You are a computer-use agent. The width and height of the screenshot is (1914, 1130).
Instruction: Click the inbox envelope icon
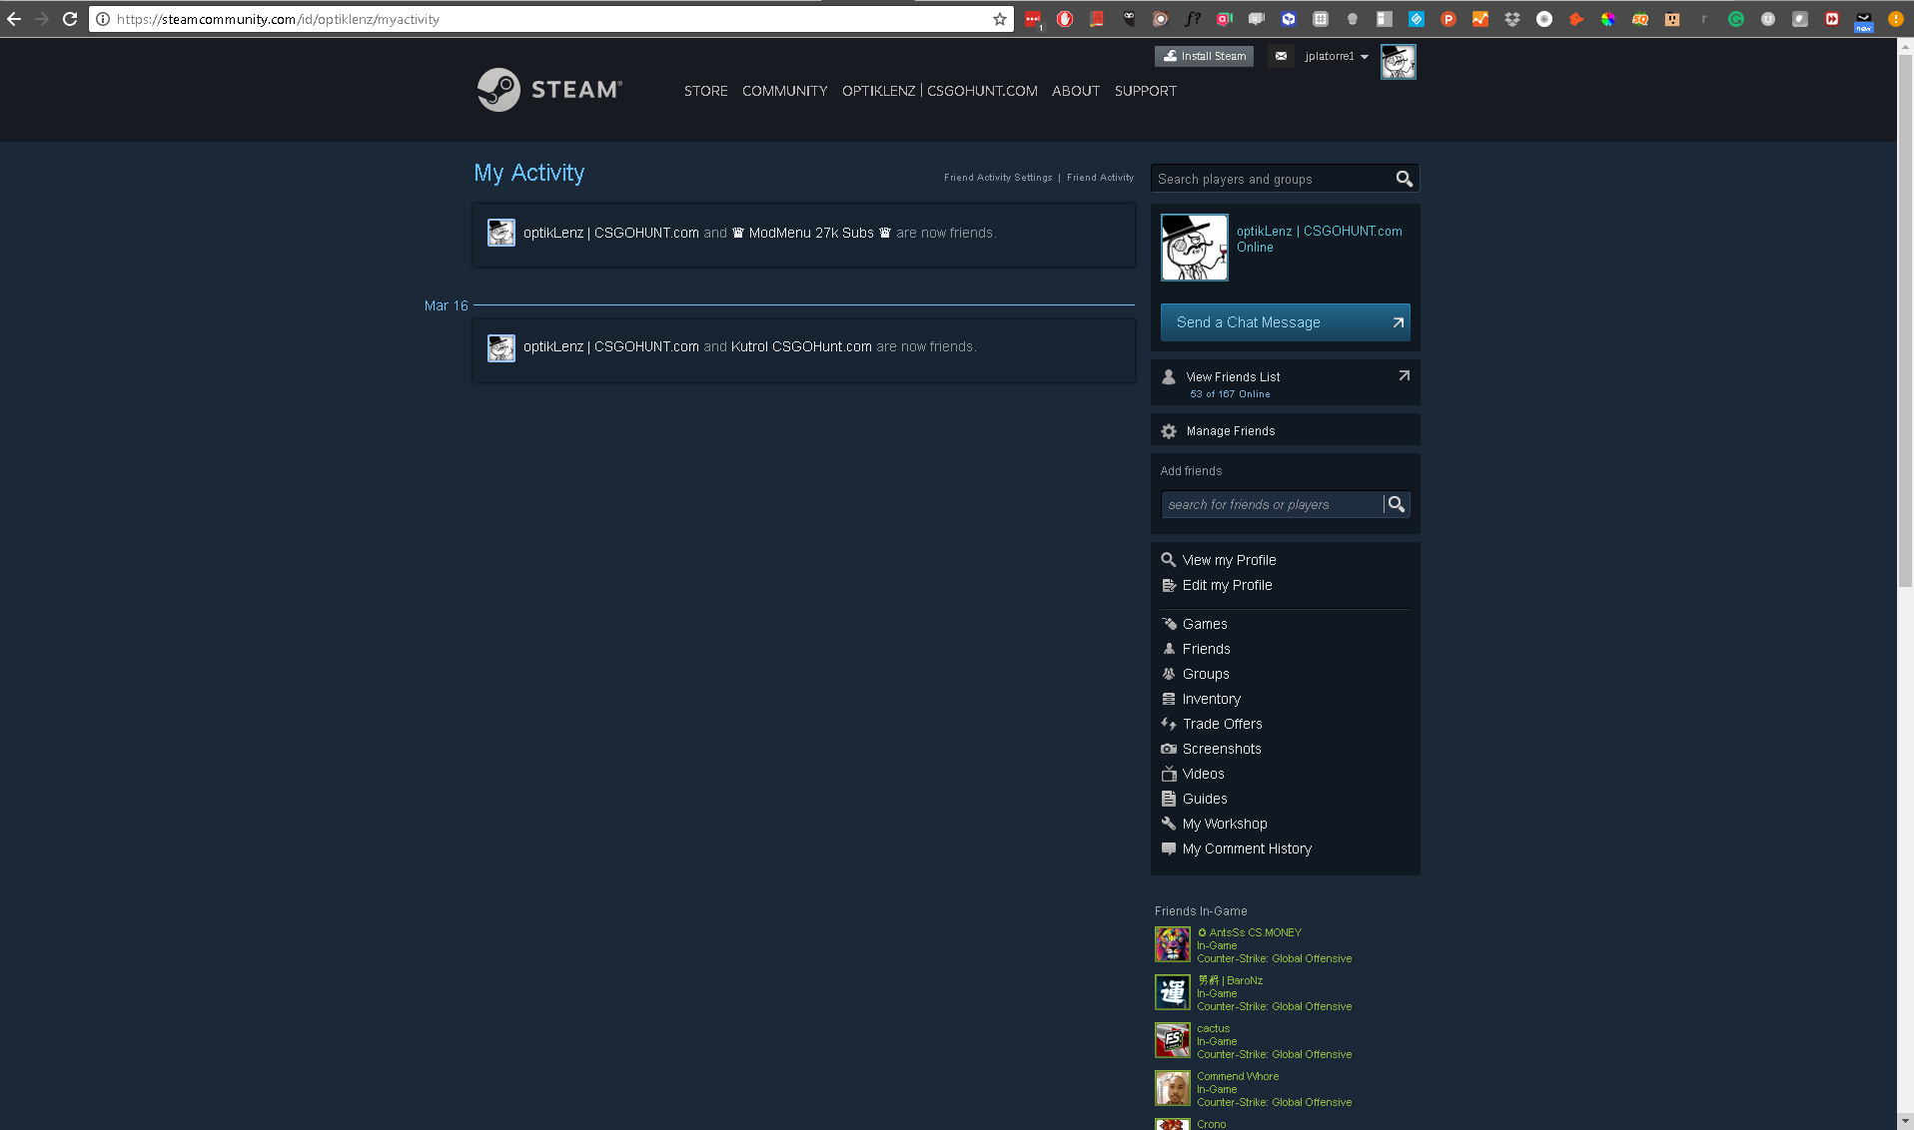click(x=1281, y=56)
